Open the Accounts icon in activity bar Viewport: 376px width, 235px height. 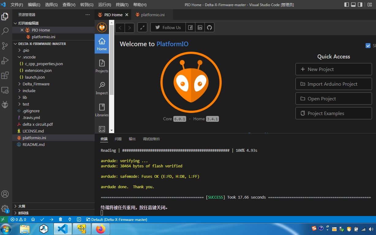tap(5, 194)
